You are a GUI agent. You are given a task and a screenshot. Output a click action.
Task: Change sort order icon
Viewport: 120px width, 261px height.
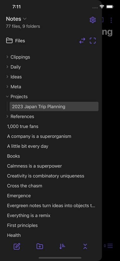62,246
